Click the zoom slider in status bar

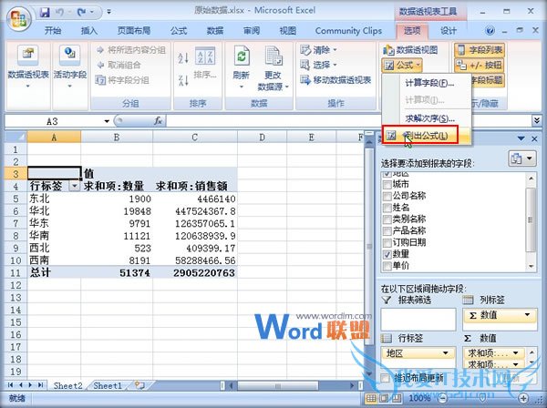click(x=482, y=398)
